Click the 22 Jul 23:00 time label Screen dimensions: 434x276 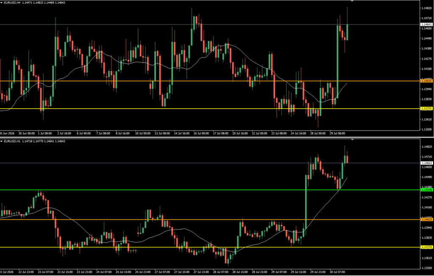[x=25, y=272]
